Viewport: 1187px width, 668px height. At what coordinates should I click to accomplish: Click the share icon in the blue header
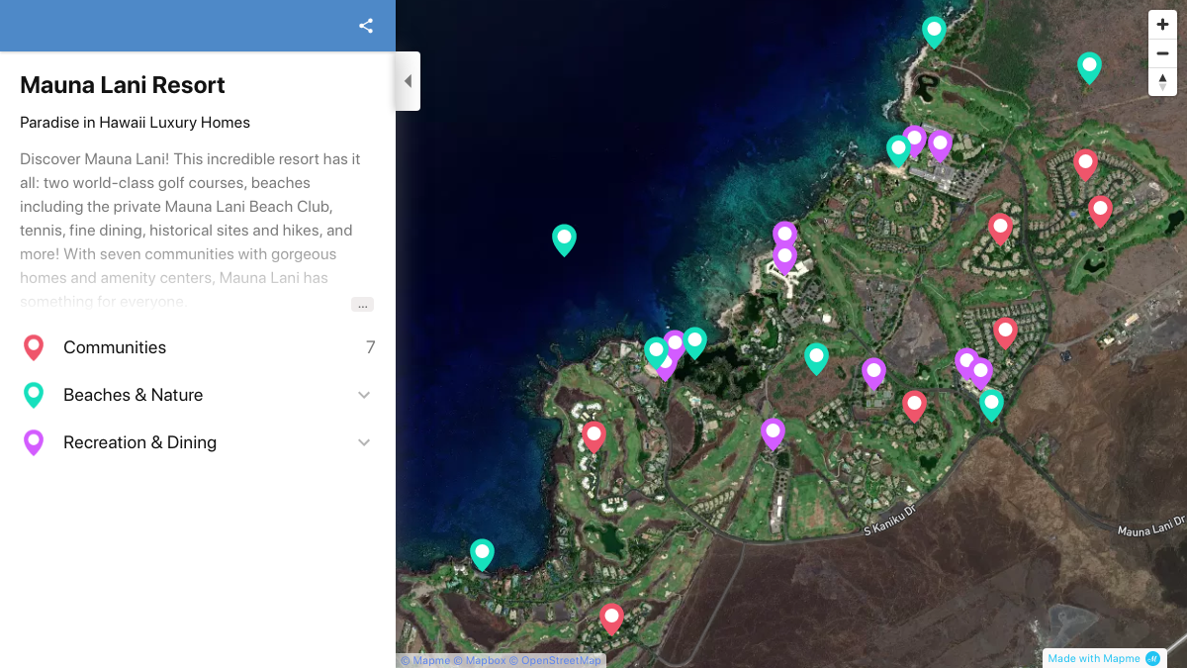click(x=366, y=26)
